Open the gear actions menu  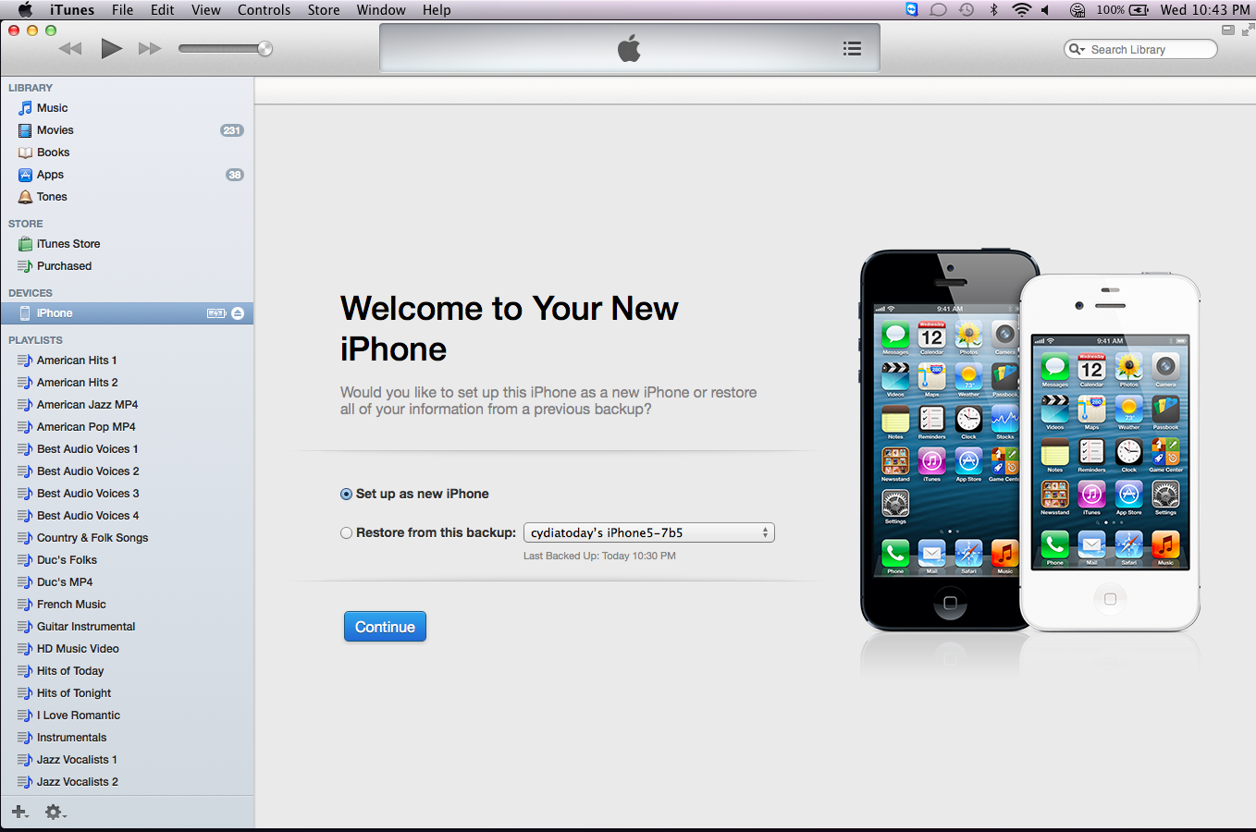click(x=55, y=812)
